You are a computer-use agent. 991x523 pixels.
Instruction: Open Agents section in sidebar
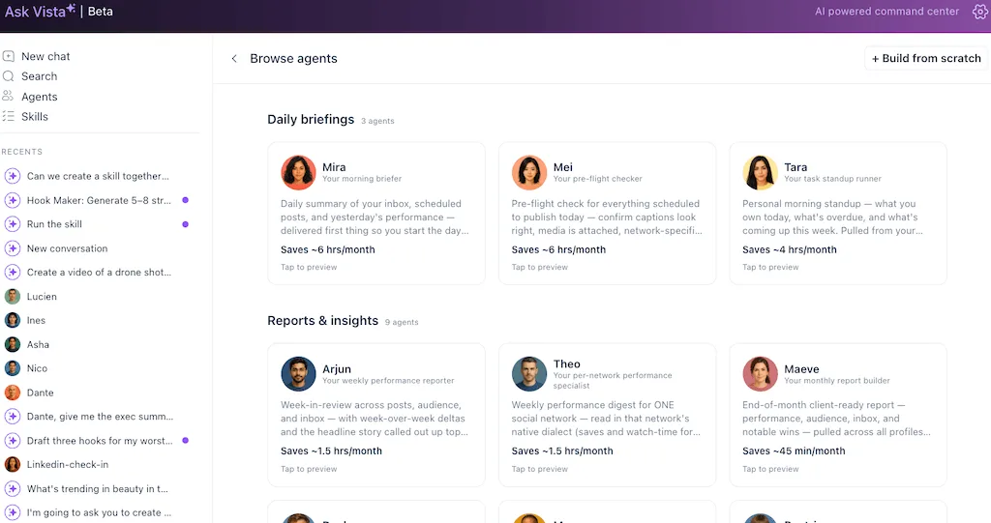tap(39, 97)
